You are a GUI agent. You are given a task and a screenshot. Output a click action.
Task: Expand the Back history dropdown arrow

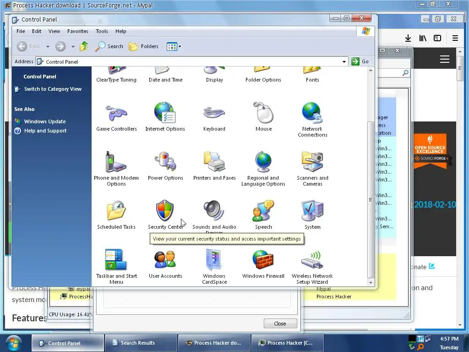click(x=48, y=47)
